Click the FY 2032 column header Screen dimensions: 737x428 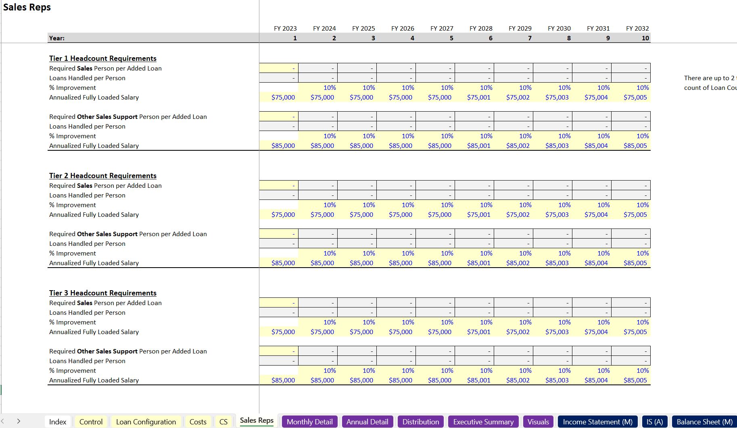(x=637, y=28)
